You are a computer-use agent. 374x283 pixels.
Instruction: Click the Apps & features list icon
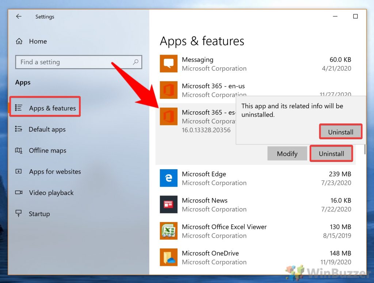coord(19,108)
